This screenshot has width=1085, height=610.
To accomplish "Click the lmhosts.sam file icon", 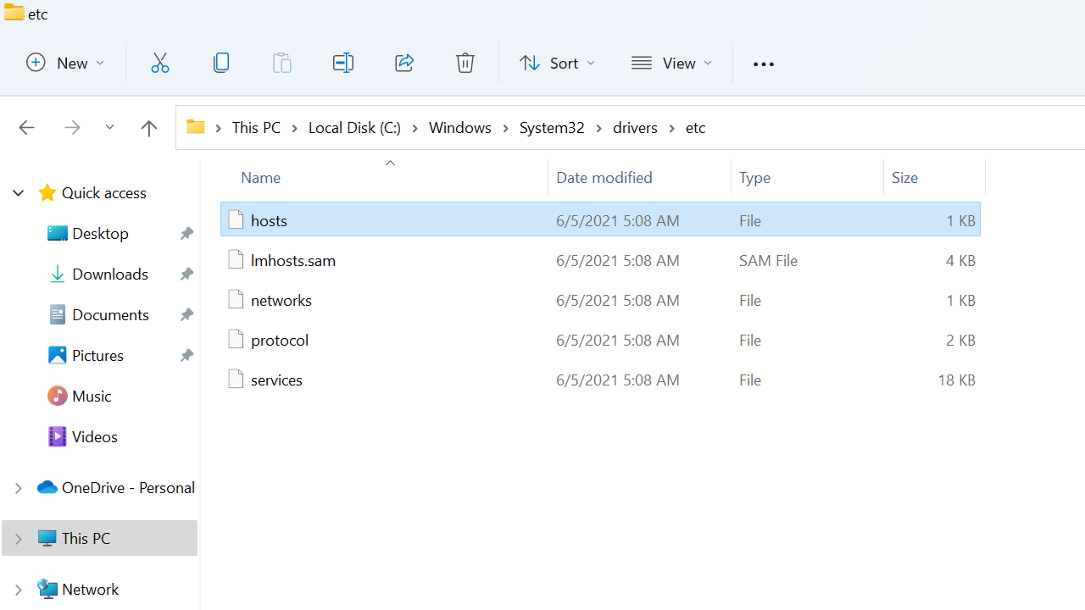I will point(236,259).
